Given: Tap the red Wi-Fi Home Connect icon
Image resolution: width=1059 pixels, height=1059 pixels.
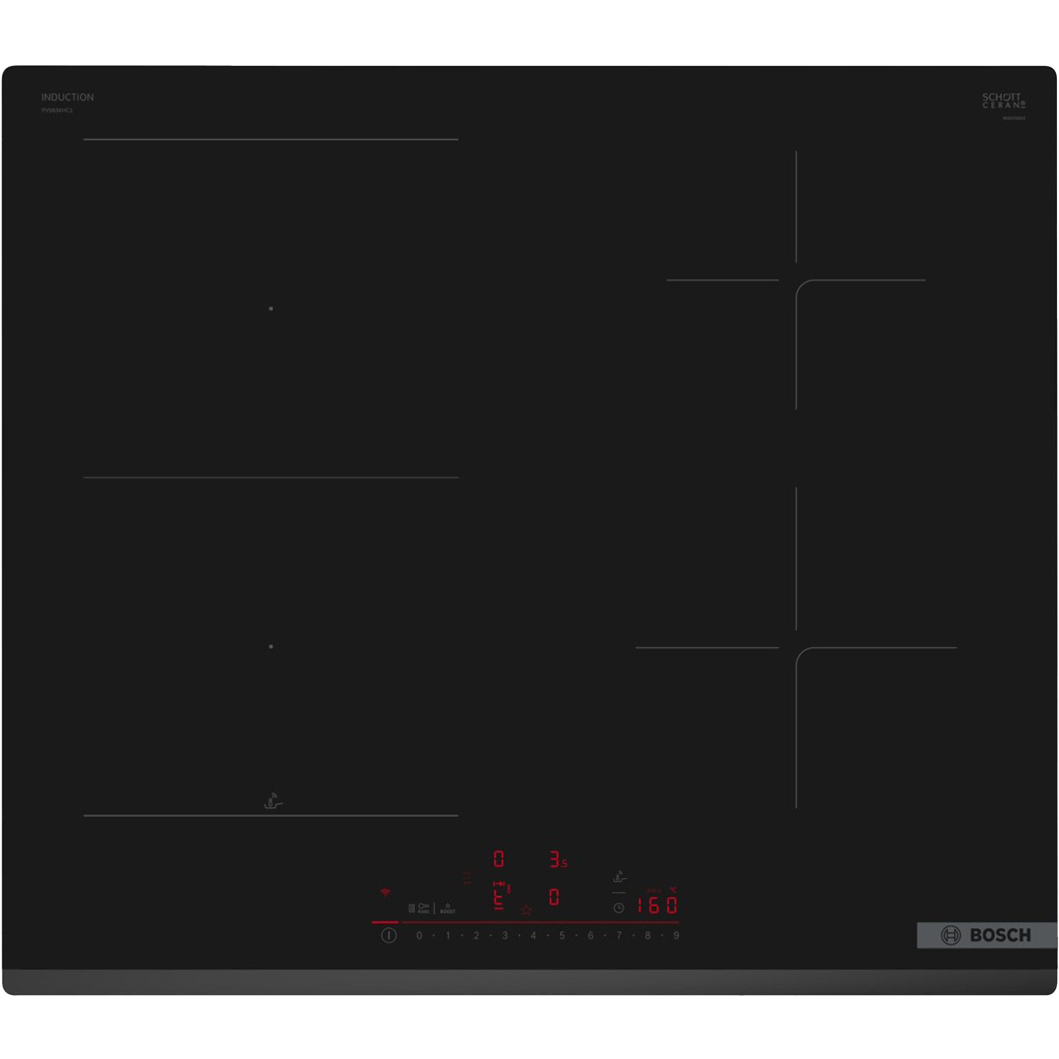Looking at the screenshot, I should (x=385, y=893).
